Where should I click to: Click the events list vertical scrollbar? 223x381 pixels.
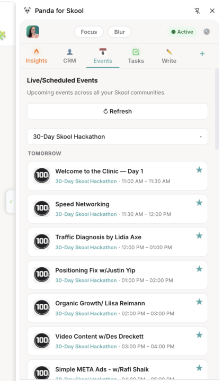tap(217, 110)
